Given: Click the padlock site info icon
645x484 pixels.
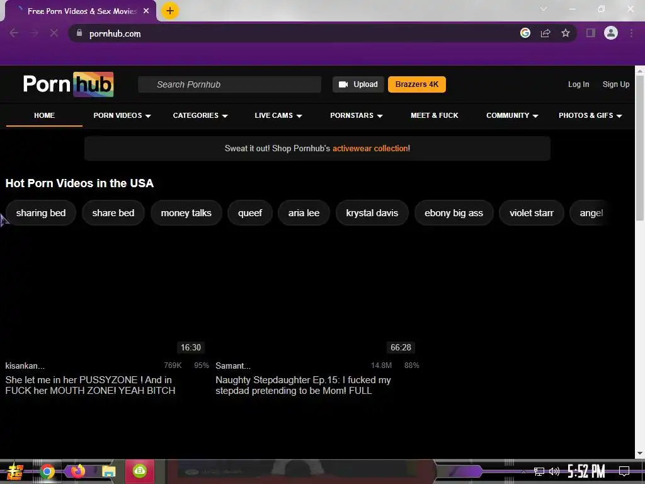Looking at the screenshot, I should coord(79,33).
